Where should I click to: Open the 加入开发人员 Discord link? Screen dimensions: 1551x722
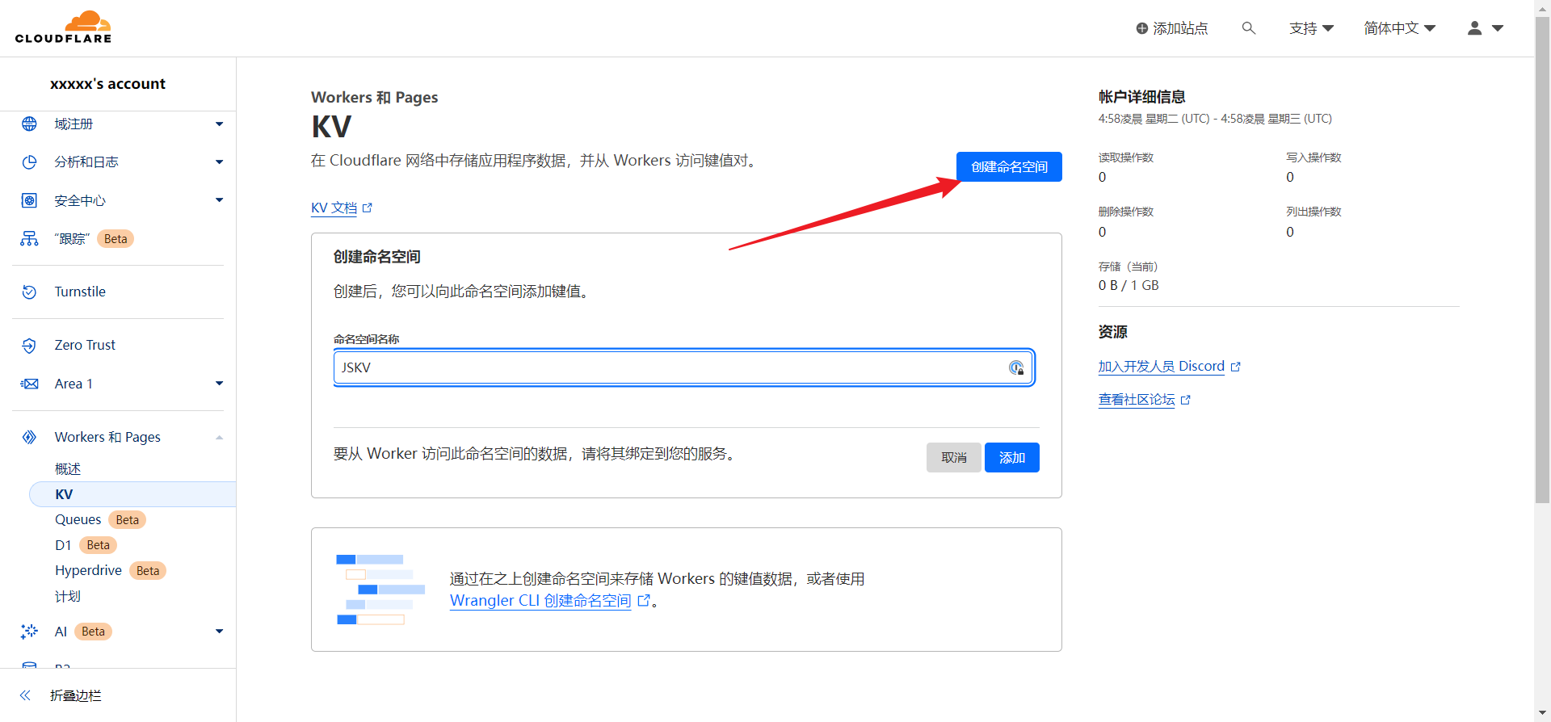click(x=1161, y=367)
